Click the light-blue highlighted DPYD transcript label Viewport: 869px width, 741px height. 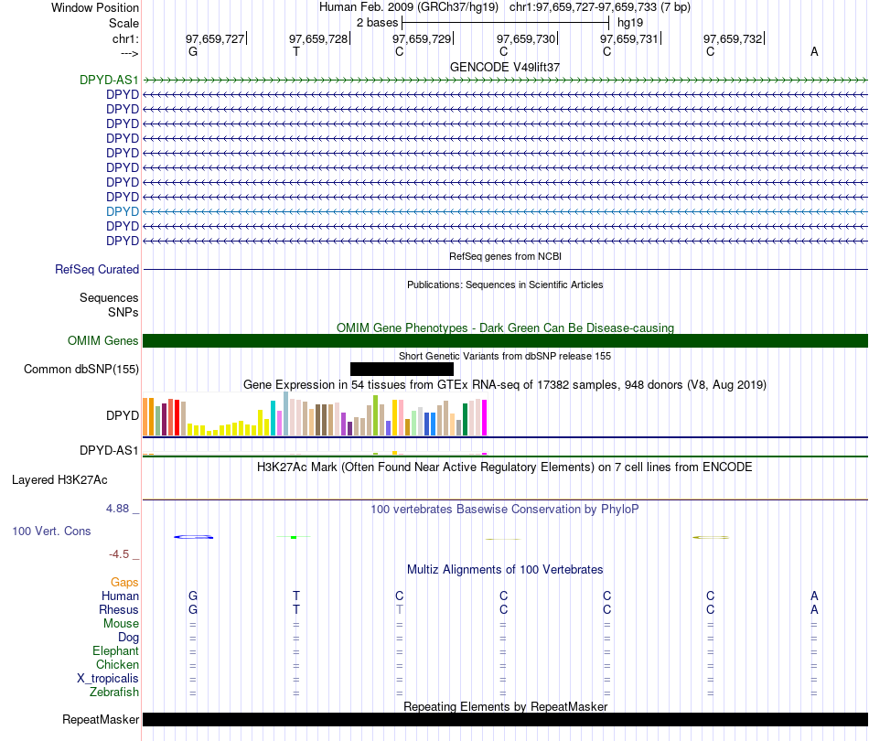tap(123, 211)
